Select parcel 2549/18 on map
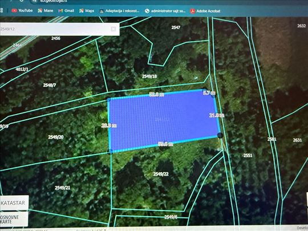The width and height of the screenshot is (308, 231). [x=149, y=76]
